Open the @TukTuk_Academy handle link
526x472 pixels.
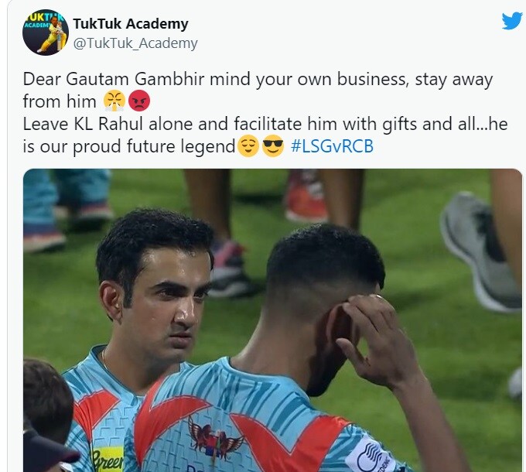click(x=135, y=43)
